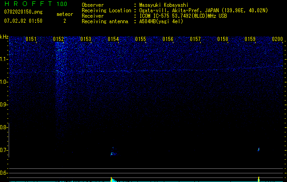Click the 0153 time marker

86,39
